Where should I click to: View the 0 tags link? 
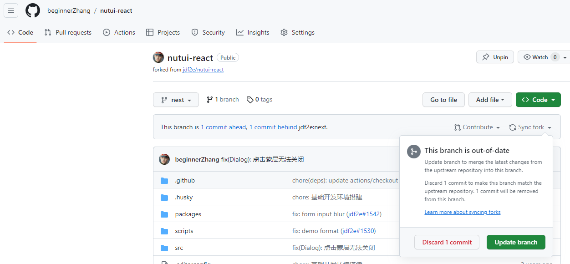point(260,100)
